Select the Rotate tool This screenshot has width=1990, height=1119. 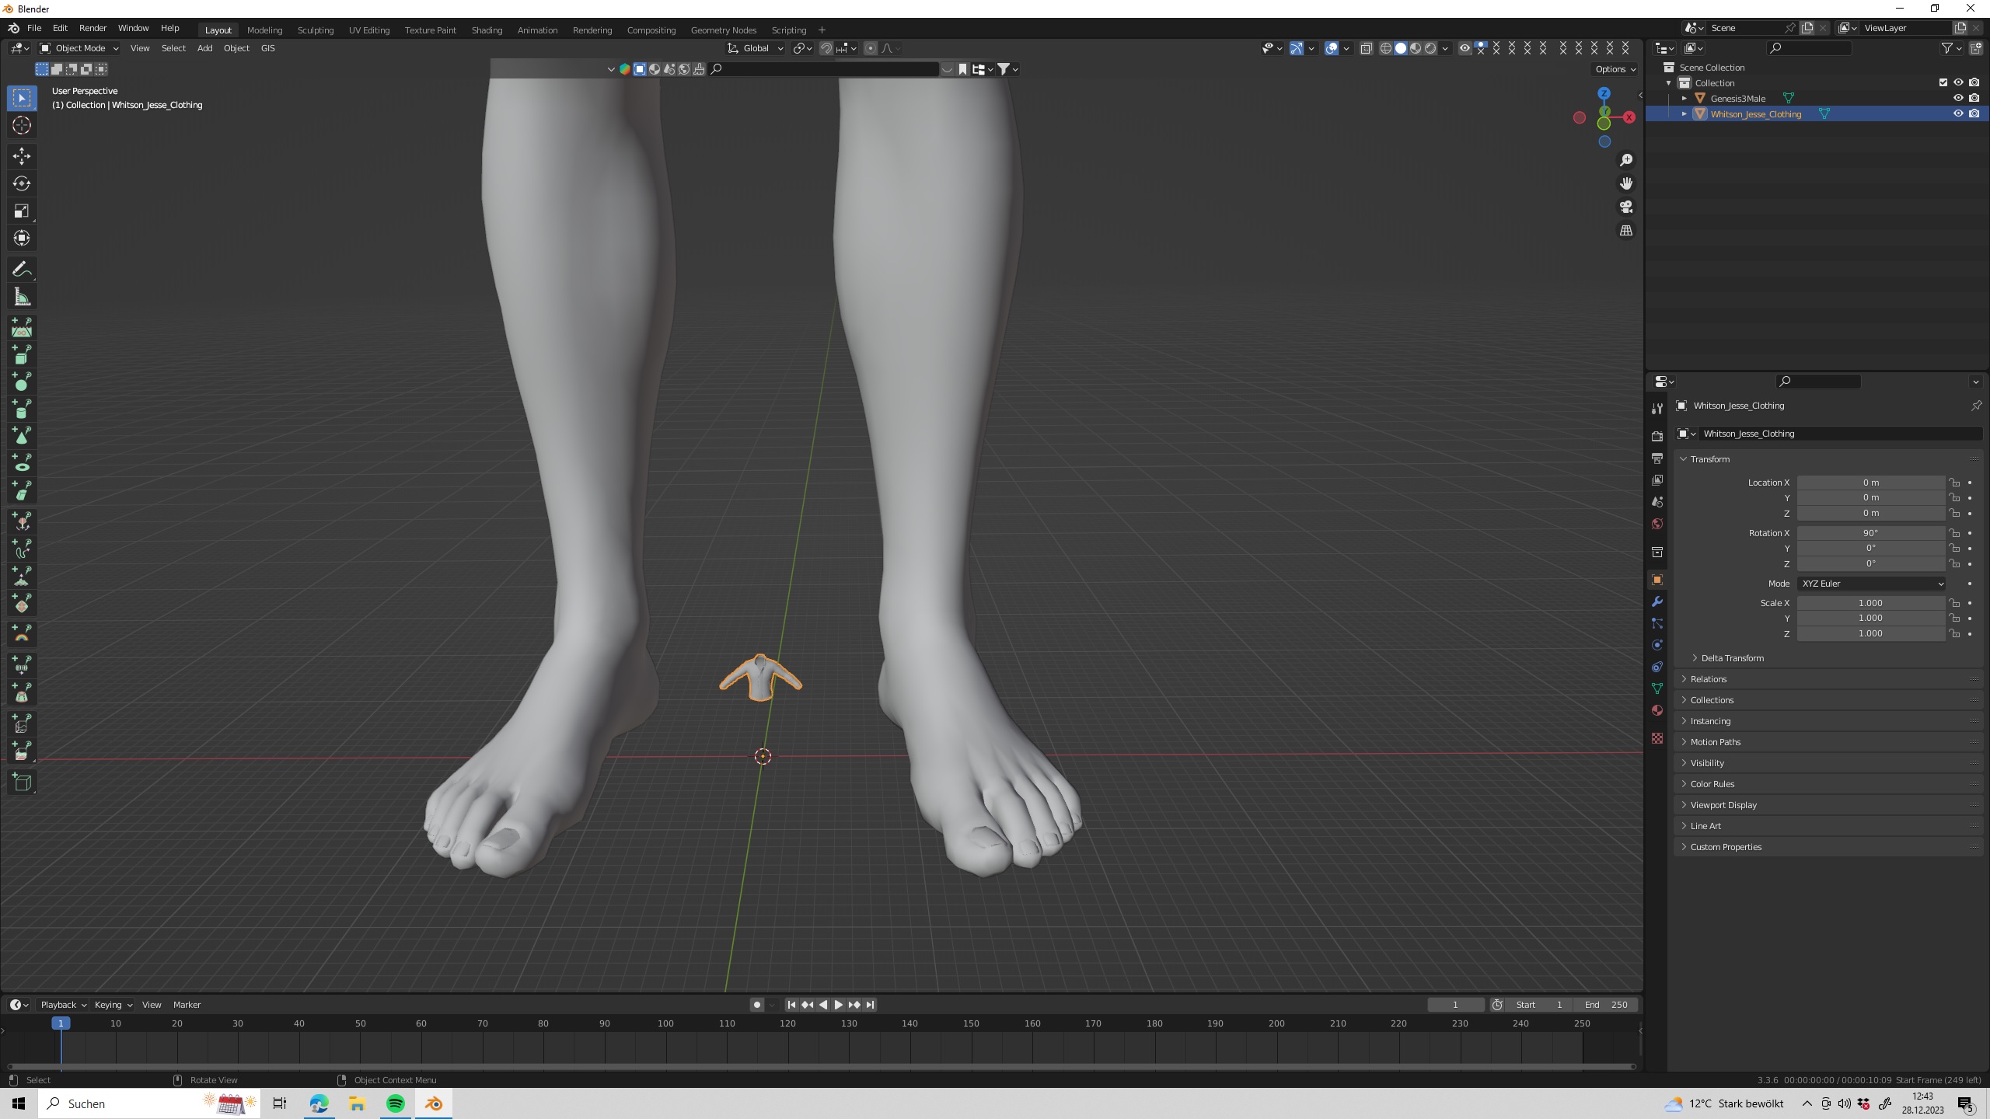22,183
